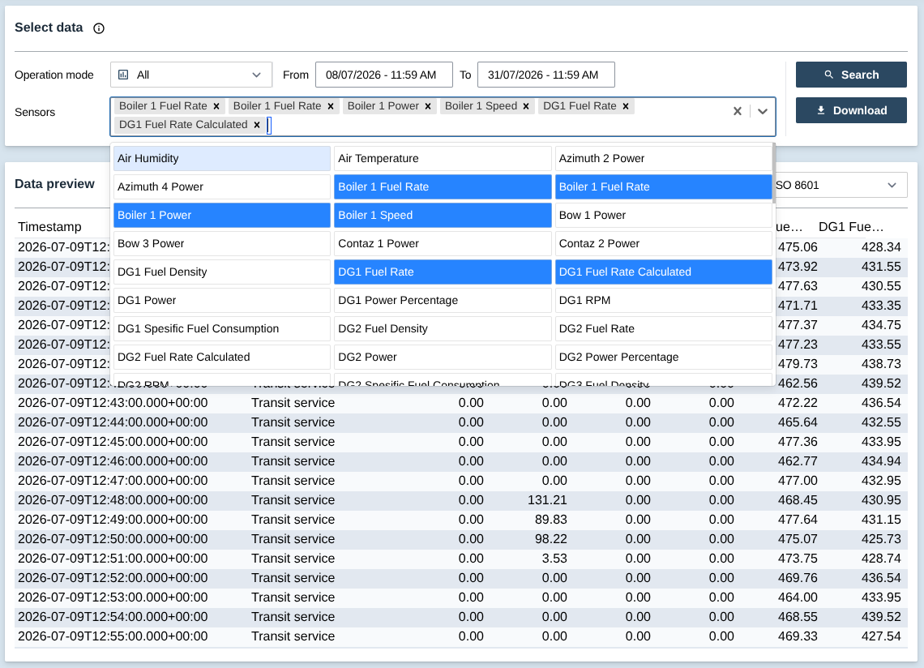Collapse the Sensors dropdown chevron
The width and height of the screenshot is (924, 668).
[x=762, y=111]
